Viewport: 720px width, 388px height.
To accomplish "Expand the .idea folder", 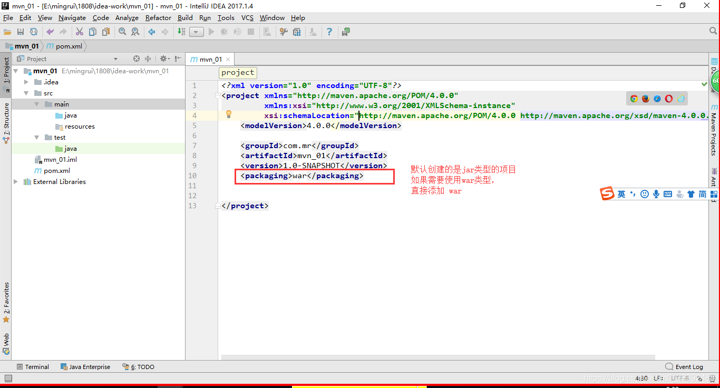I will tap(26, 82).
